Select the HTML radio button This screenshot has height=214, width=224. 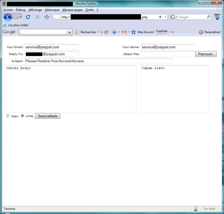22,116
